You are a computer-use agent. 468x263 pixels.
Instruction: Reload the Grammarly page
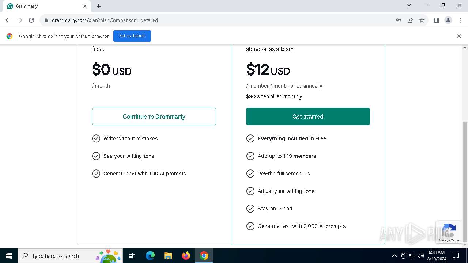(x=31, y=20)
